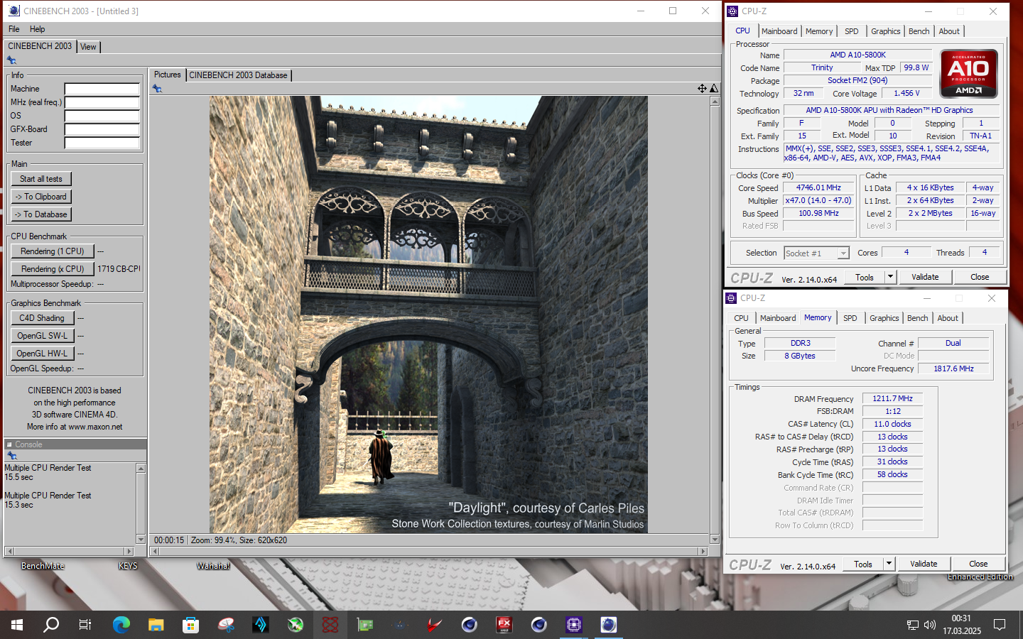Run the Rendering (1 CPU) benchmark
1023x639 pixels.
pyautogui.click(x=53, y=251)
